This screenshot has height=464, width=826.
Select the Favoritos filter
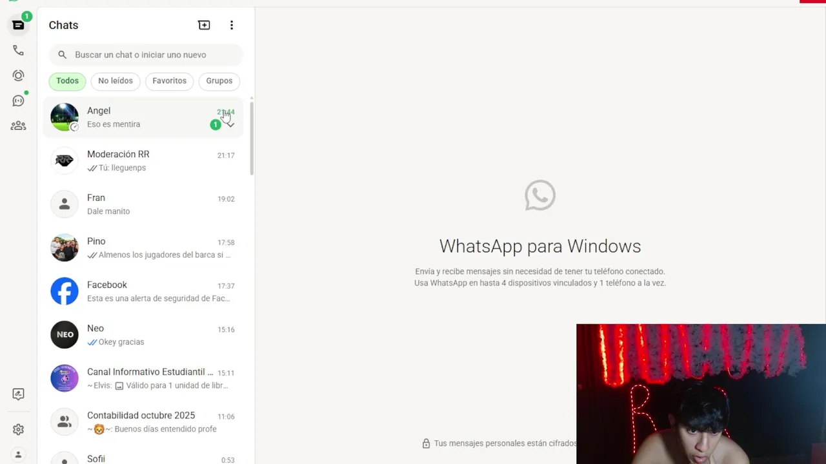[169, 81]
